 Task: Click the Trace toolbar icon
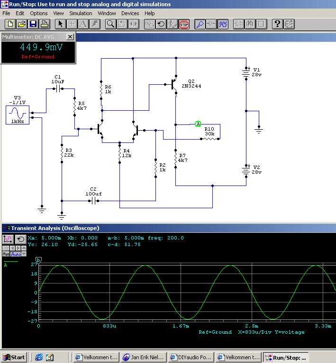211,24
